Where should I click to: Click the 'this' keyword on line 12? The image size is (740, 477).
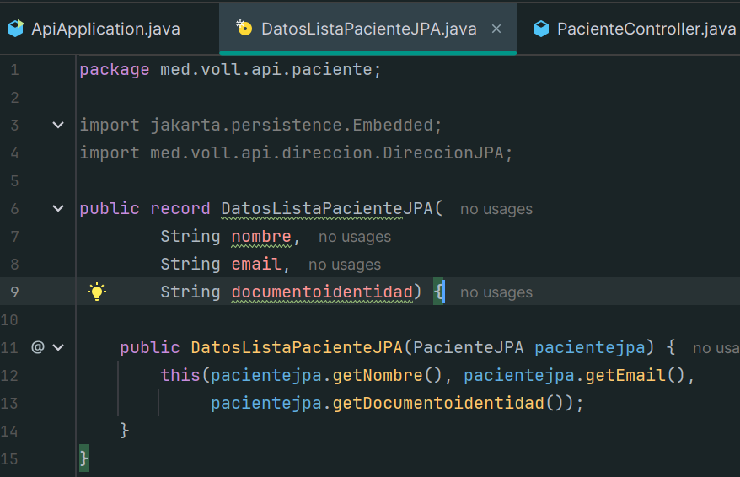pyautogui.click(x=180, y=376)
